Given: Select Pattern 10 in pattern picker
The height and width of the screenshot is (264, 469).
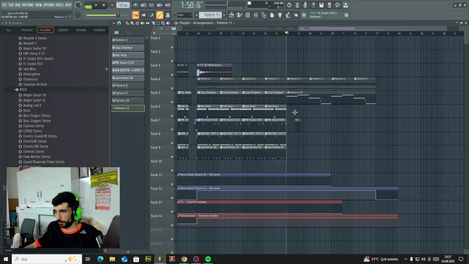Looking at the screenshot, I should (x=128, y=100).
